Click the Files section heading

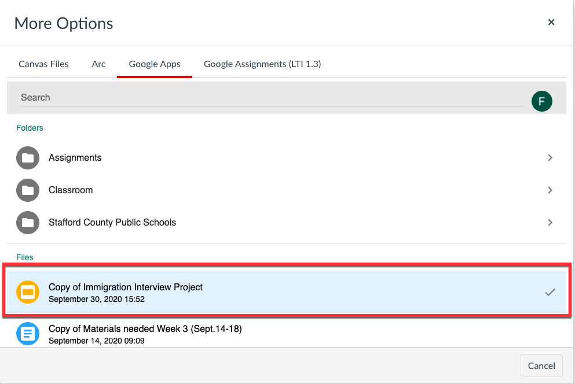pyautogui.click(x=24, y=257)
